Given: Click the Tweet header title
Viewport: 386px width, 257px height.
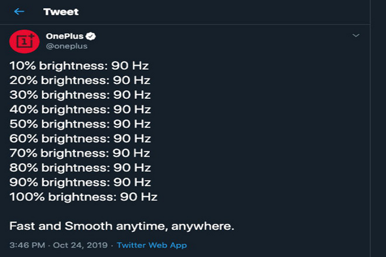Looking at the screenshot, I should click(x=61, y=11).
